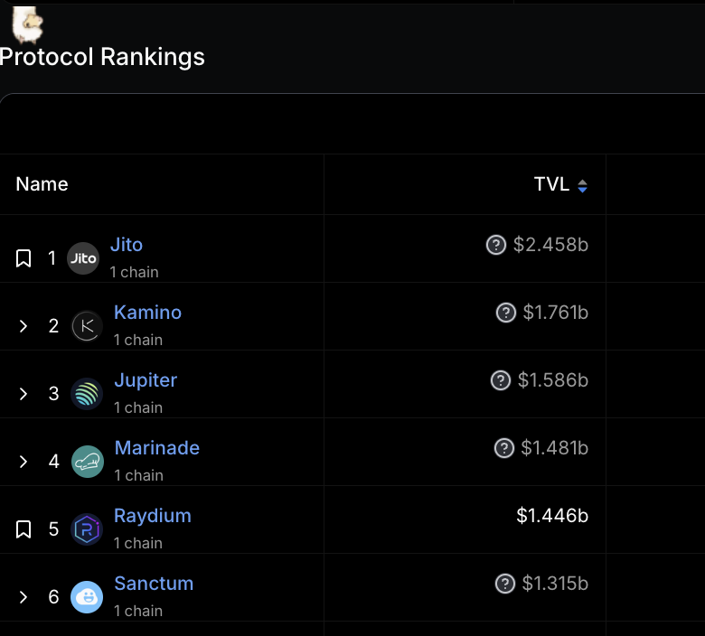Expand the Jupiter row chevron
Viewport: 705px width, 636px height.
click(23, 394)
